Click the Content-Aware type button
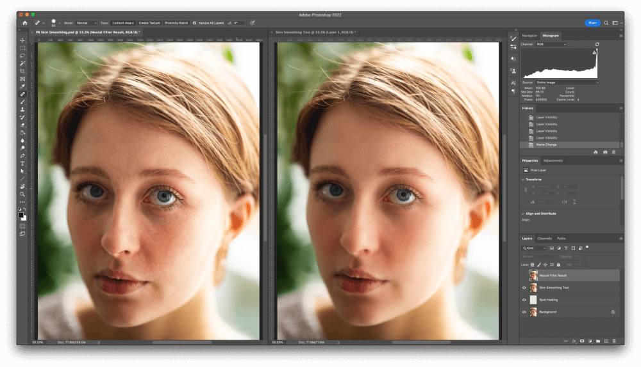This screenshot has height=367, width=641. (x=122, y=23)
